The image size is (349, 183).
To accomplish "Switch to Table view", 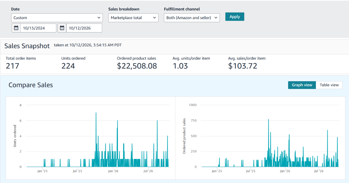I will (329, 85).
